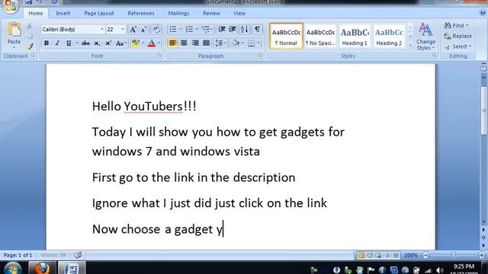This screenshot has width=488, height=274.
Task: Click the Replace button
Action: point(457,36)
